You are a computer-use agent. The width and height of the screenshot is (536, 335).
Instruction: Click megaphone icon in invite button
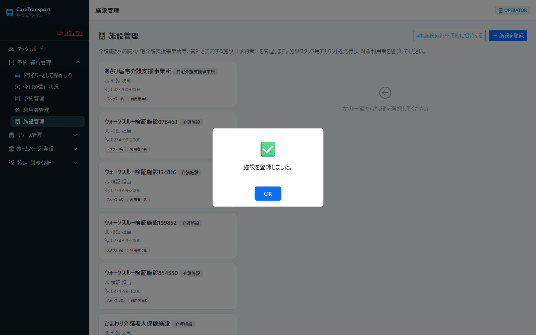(x=420, y=36)
